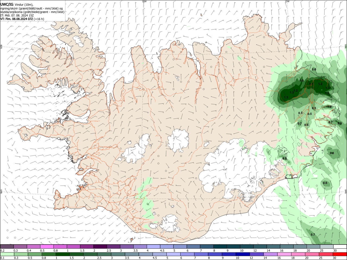Click the valid time line 'VT: Fim. 08.08.2024 07Z'
The image size is (347, 260).
point(17,19)
